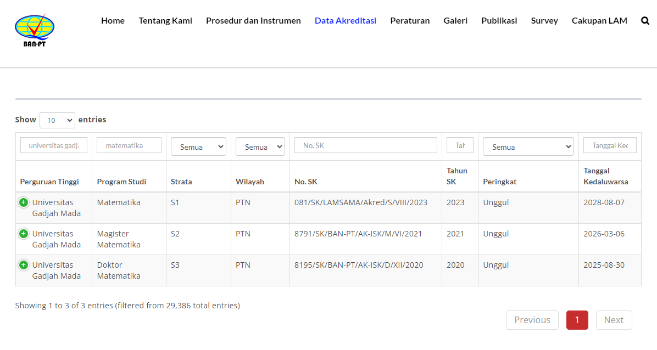This screenshot has height=350, width=657.
Task: Open the Survey menu item
Action: tap(544, 20)
